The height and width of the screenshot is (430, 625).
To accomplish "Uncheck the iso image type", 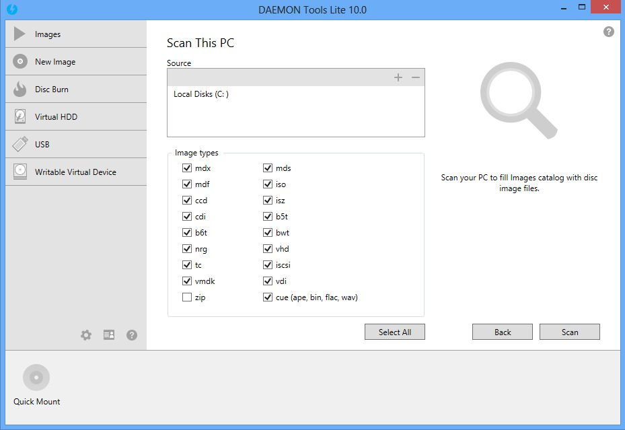I will pos(268,184).
